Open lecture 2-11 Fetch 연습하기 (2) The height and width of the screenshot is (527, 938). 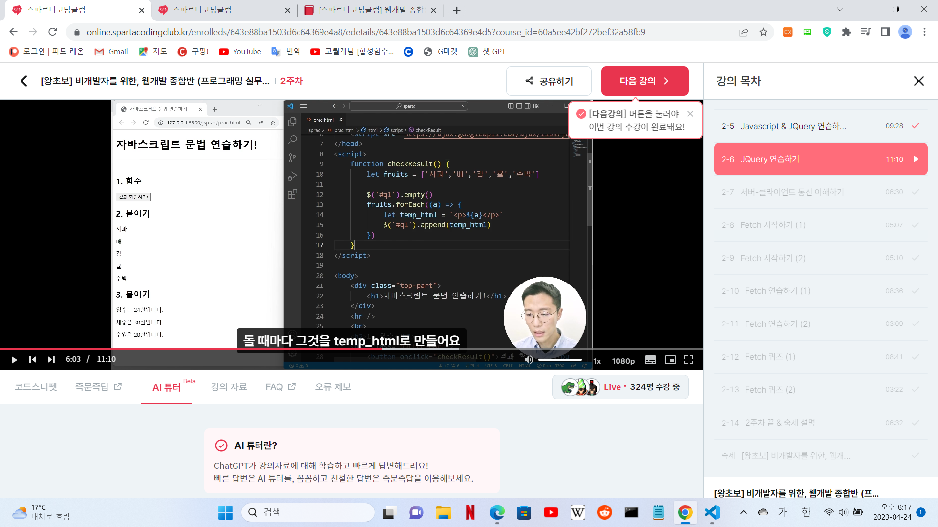tap(821, 324)
